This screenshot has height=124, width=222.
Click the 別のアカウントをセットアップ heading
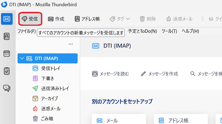pos(122,102)
